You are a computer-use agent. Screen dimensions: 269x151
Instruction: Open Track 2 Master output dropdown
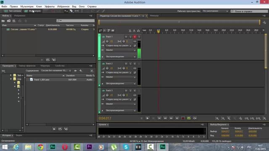click(x=121, y=77)
